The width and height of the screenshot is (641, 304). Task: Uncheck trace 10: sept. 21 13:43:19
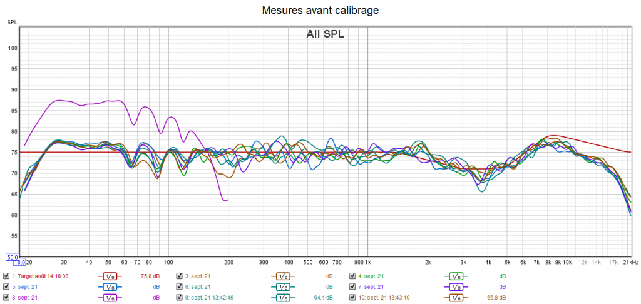click(352, 298)
